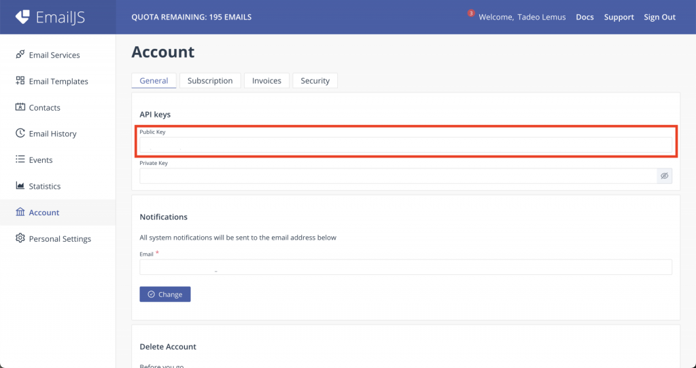Click the Quota Remaining: 195 Emails text
The height and width of the screenshot is (368, 696).
coord(191,17)
